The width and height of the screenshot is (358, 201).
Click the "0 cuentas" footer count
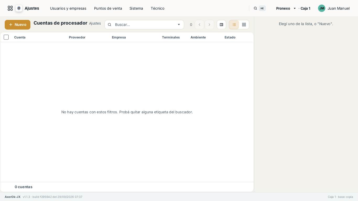point(24,187)
